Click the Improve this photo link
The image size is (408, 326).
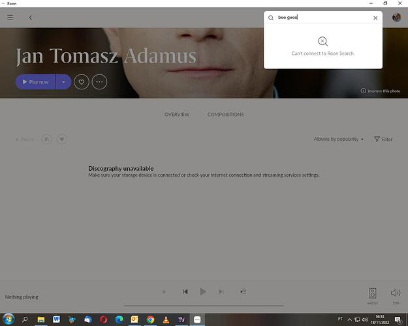(381, 91)
